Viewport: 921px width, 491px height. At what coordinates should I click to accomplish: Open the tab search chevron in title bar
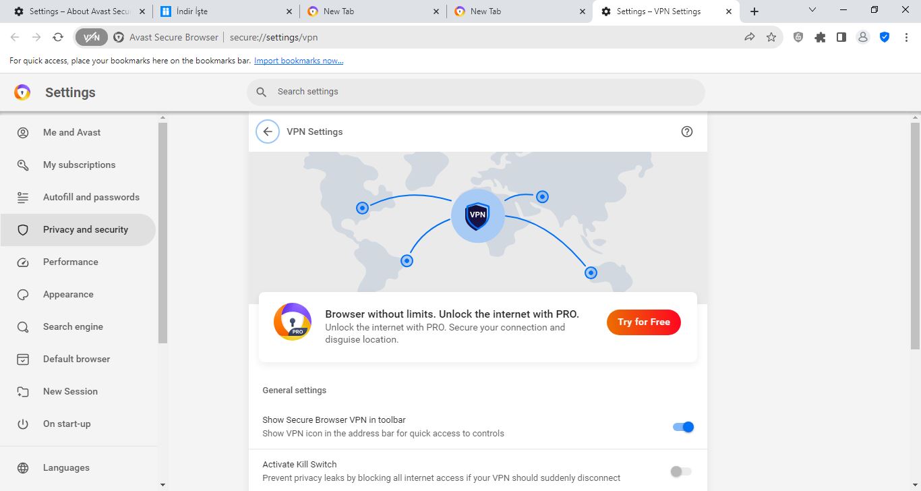(812, 10)
